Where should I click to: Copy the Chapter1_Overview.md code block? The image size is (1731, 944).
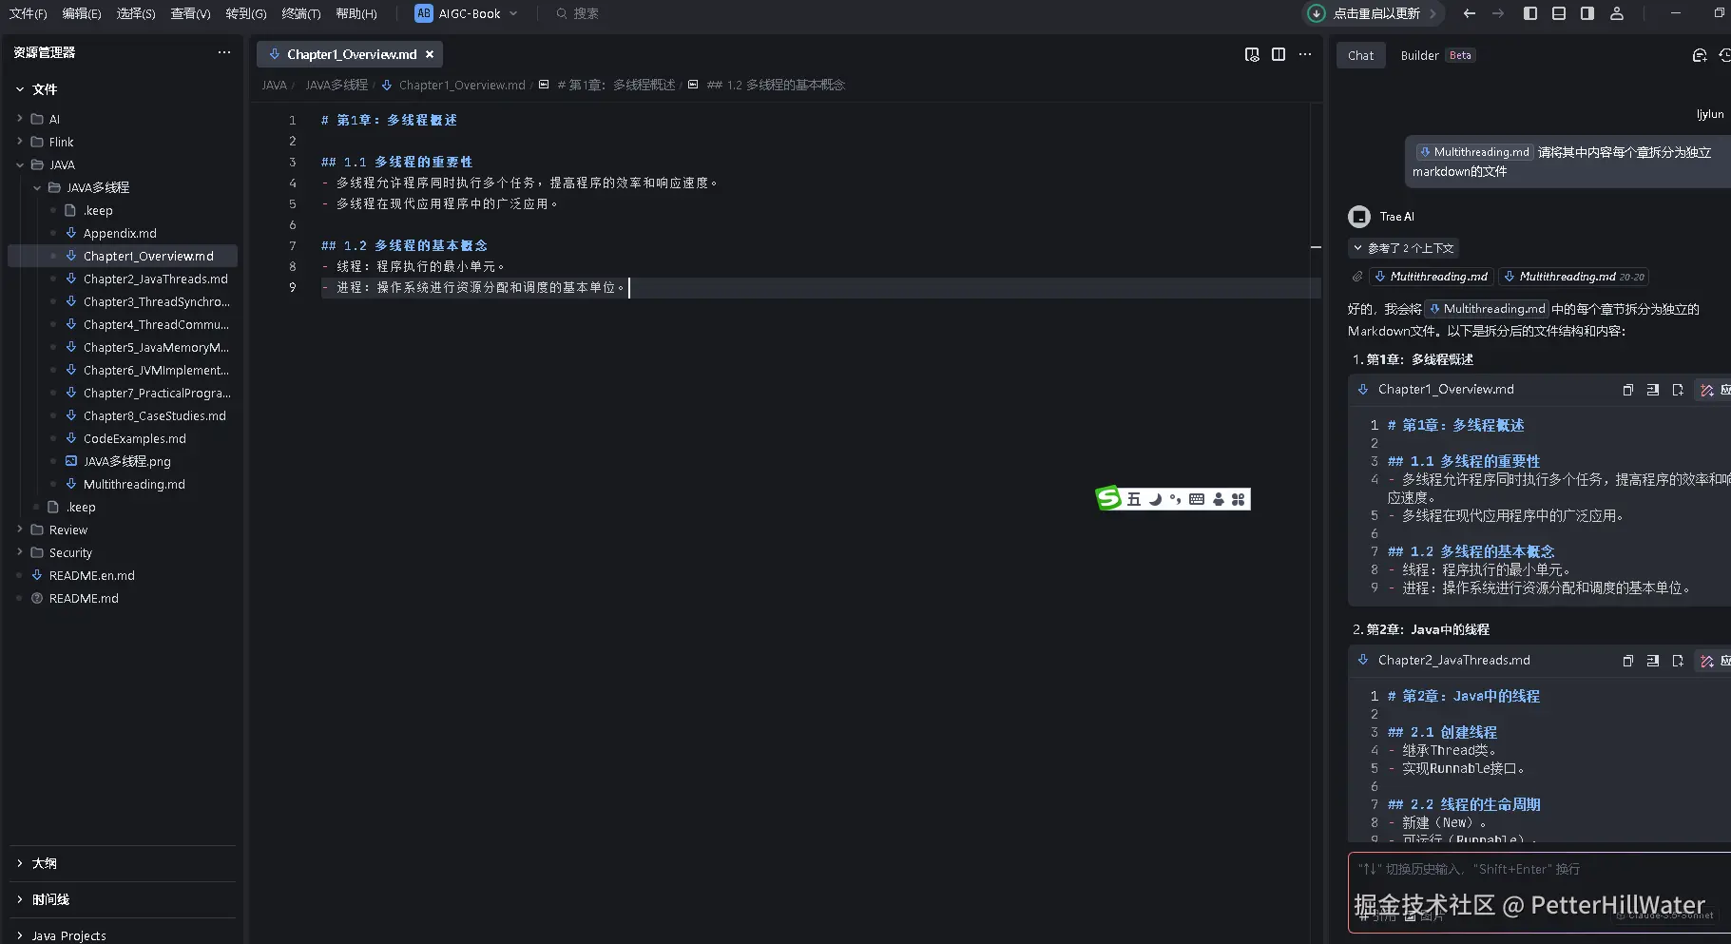coord(1628,390)
